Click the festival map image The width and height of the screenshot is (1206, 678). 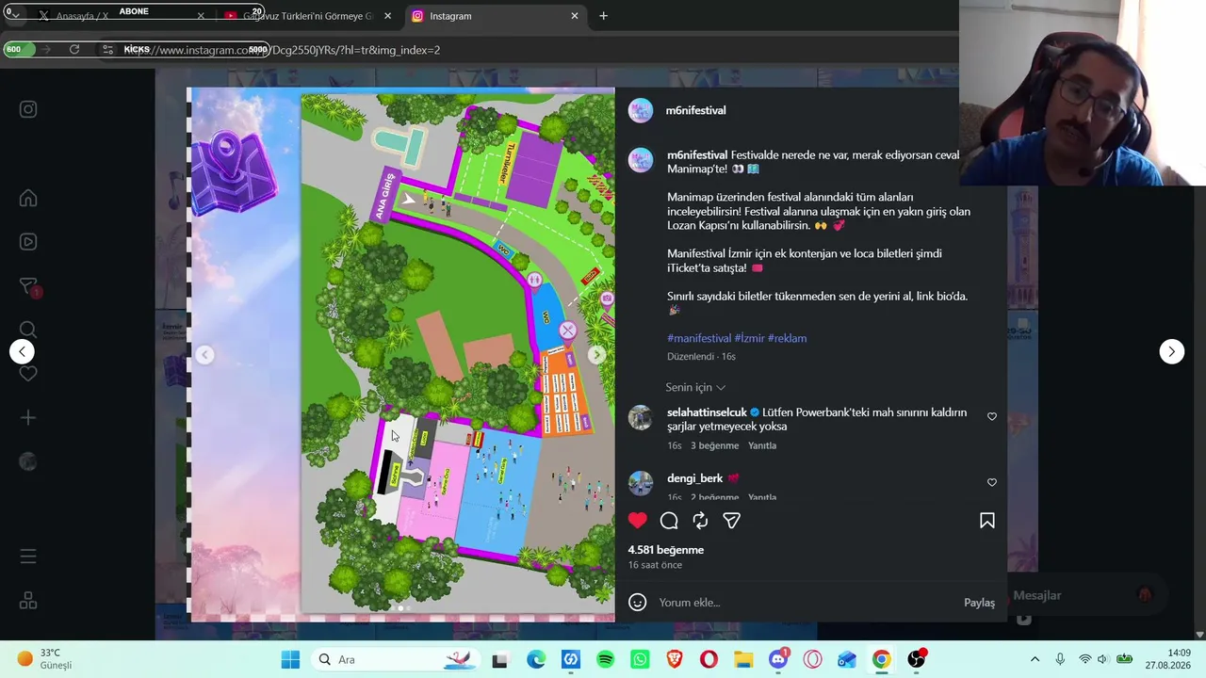click(x=401, y=355)
